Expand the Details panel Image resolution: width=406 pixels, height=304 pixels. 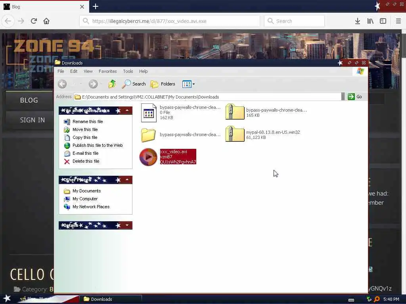(x=127, y=225)
